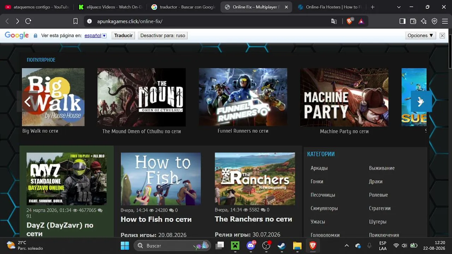
Task: Open the Brave VPN shield icon
Action: coord(435,21)
